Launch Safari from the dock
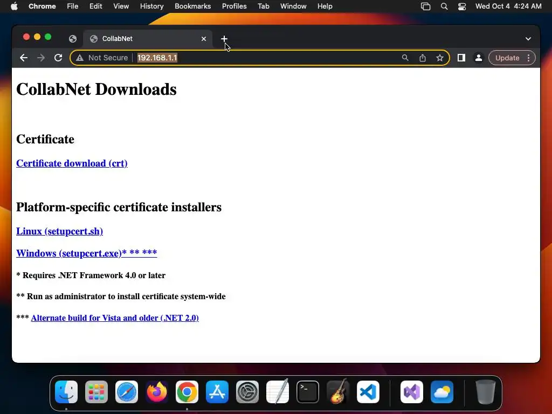552x414 pixels. tap(127, 392)
